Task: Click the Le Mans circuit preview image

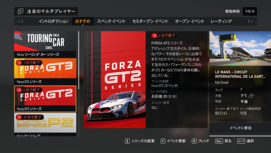Action: [240, 48]
